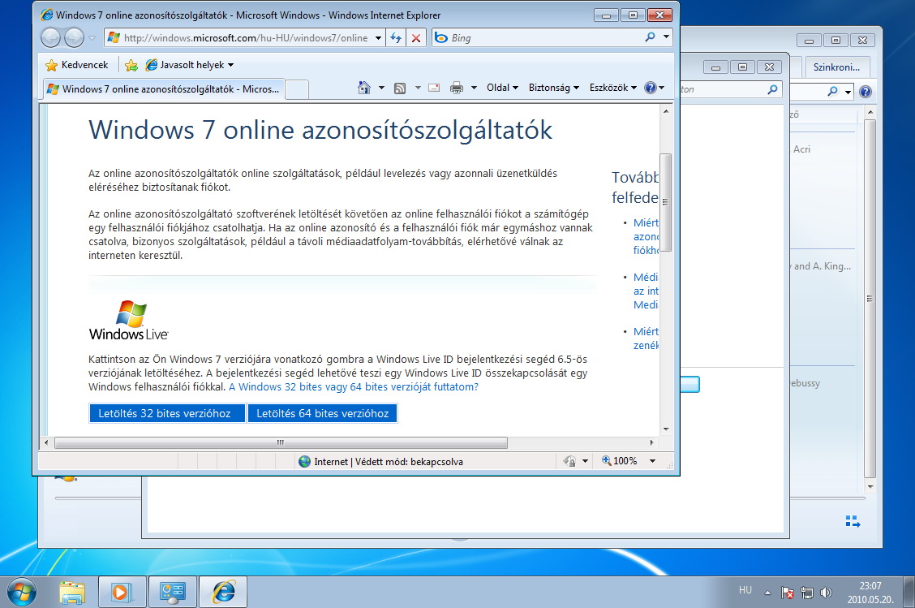The width and height of the screenshot is (915, 608).
Task: Click the volume speaker icon in tray
Action: (826, 593)
